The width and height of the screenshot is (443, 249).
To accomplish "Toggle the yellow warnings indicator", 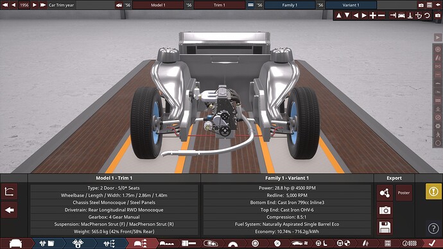I will 433,191.
